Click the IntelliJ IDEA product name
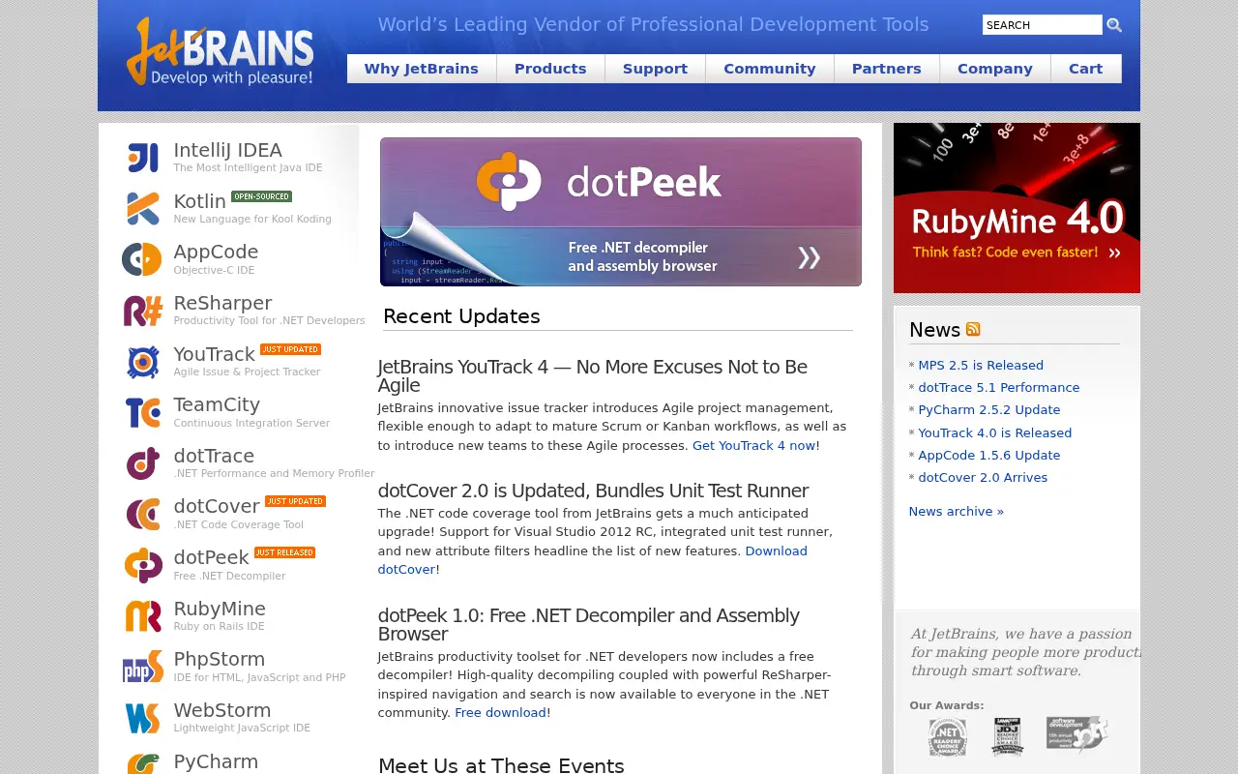Image resolution: width=1238 pixels, height=774 pixels. (x=227, y=150)
